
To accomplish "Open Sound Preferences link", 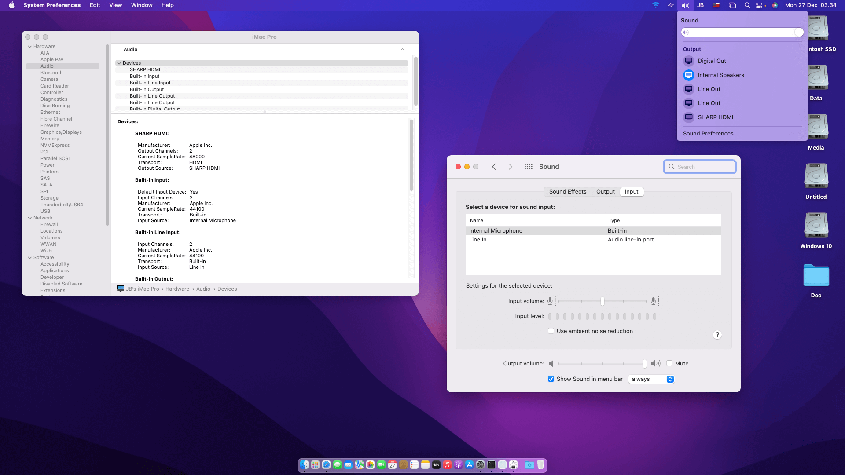I will point(710,134).
